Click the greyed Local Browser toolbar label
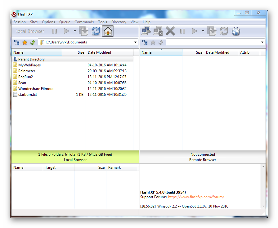The image size is (278, 228). tap(30, 31)
